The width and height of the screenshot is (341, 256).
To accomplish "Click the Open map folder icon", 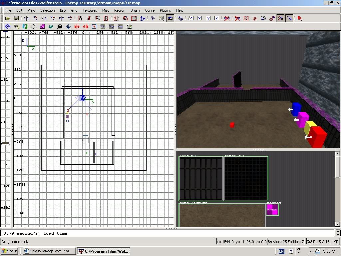I will point(7,18).
